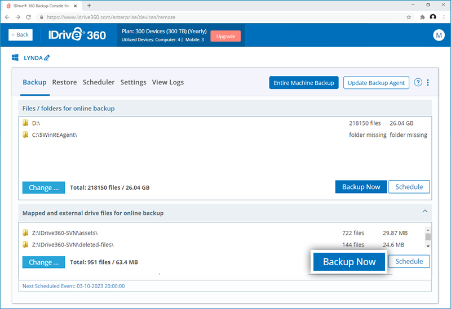Click the 722 files count

[x=353, y=233]
